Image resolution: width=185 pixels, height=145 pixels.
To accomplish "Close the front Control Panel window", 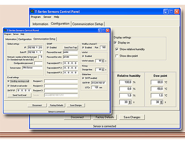I will 108,30.
